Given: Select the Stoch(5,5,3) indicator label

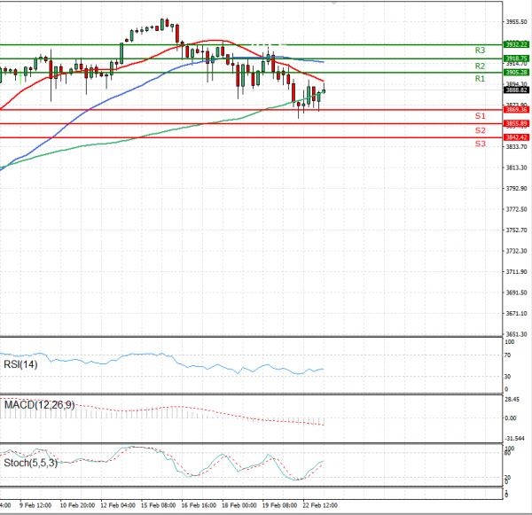Looking at the screenshot, I should click(30, 463).
